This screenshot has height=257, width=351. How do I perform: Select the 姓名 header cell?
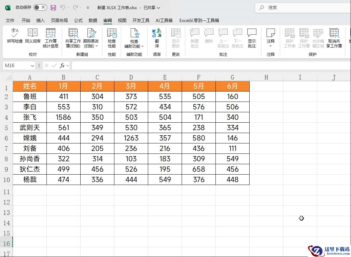pos(30,86)
